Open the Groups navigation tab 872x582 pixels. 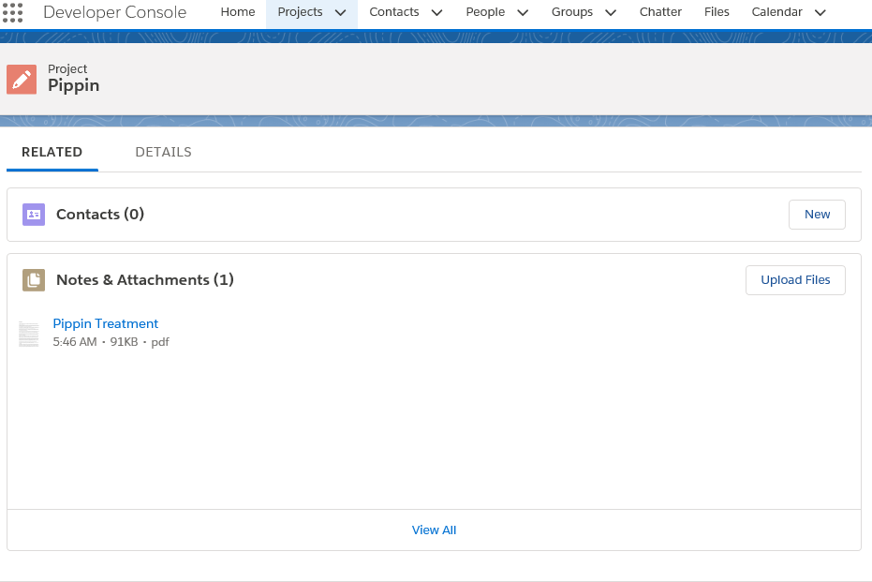click(571, 11)
